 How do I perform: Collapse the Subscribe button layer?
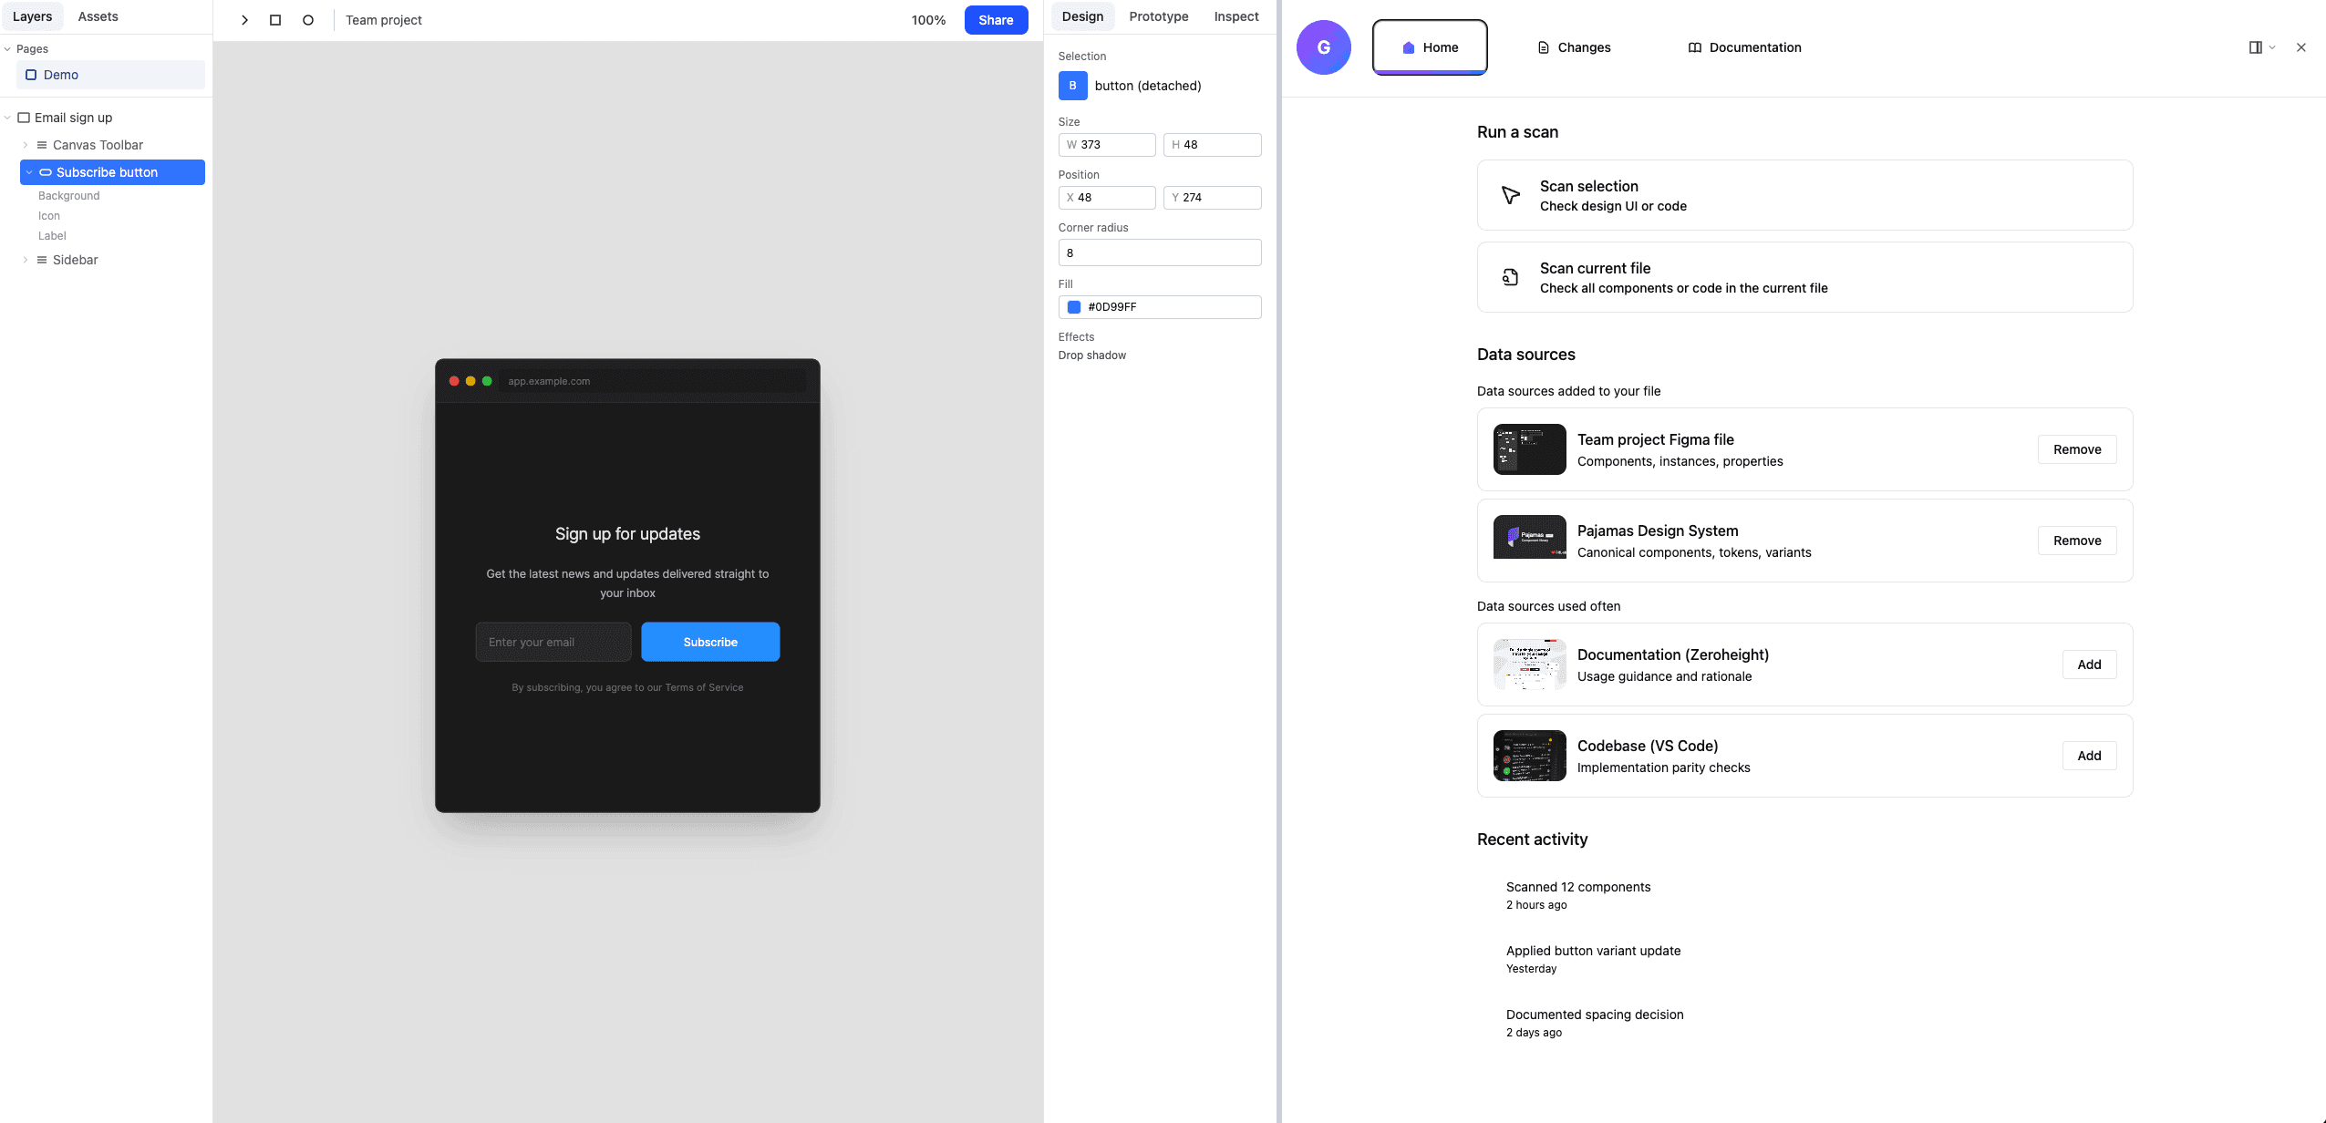(x=29, y=172)
